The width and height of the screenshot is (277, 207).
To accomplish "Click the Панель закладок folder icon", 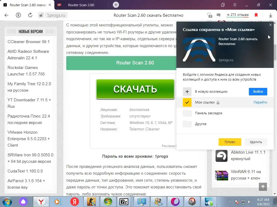I will click(x=187, y=113).
